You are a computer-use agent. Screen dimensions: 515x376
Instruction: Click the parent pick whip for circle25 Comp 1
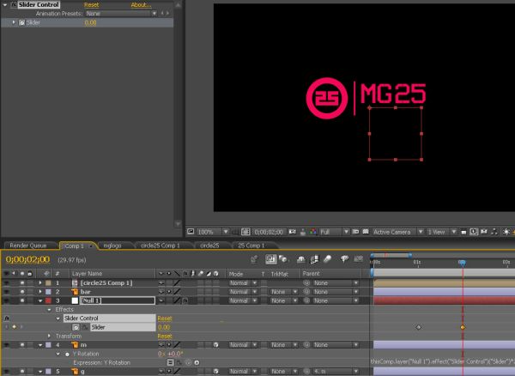[306, 282]
